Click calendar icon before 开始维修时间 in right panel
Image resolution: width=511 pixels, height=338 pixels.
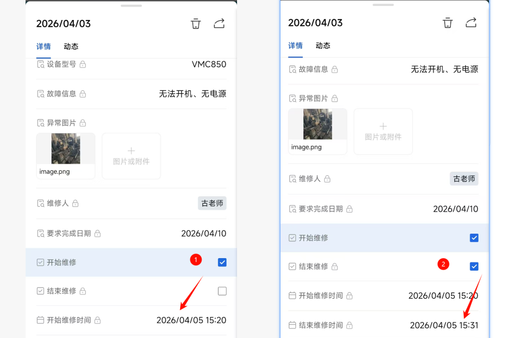click(x=292, y=296)
